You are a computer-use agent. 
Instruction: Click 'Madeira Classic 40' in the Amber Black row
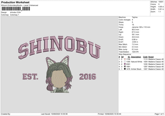point(156,69)
